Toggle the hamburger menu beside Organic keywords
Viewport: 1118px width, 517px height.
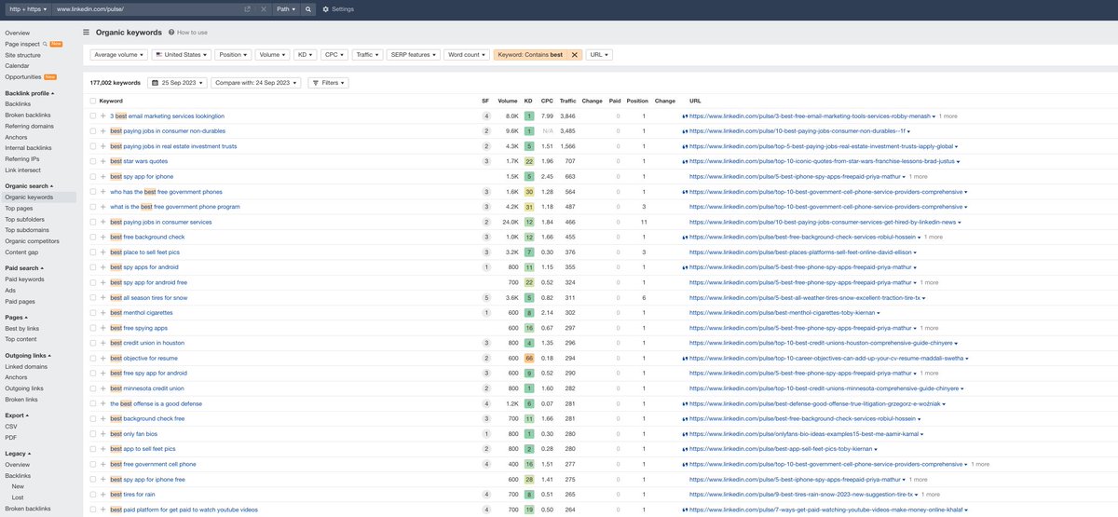pos(87,32)
